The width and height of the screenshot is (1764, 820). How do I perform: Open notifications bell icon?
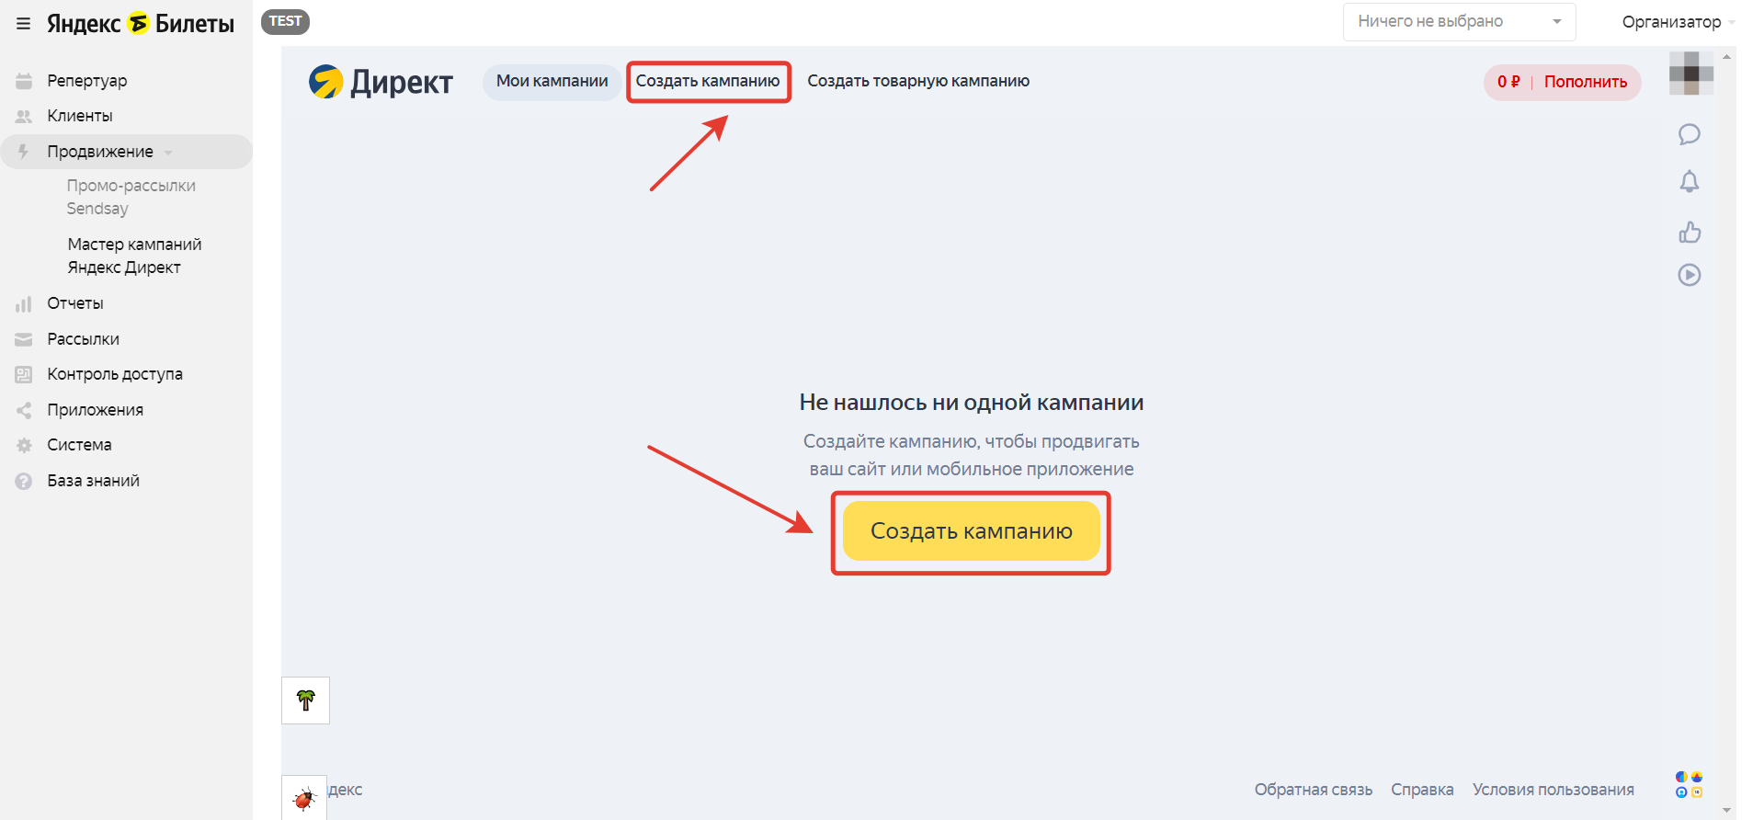pos(1690,182)
